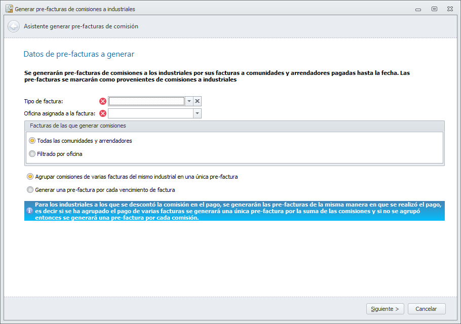Focus the Tipo de factura input field
Screen dimensions: 461x324
(146, 101)
